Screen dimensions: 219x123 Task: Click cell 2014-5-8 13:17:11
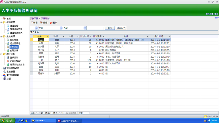[x=160, y=43]
